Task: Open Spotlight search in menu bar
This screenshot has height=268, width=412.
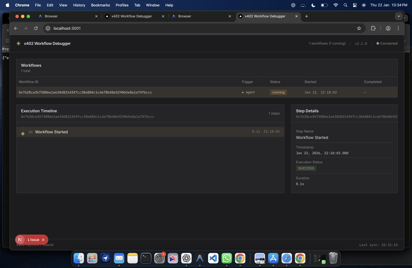Action: [345, 5]
